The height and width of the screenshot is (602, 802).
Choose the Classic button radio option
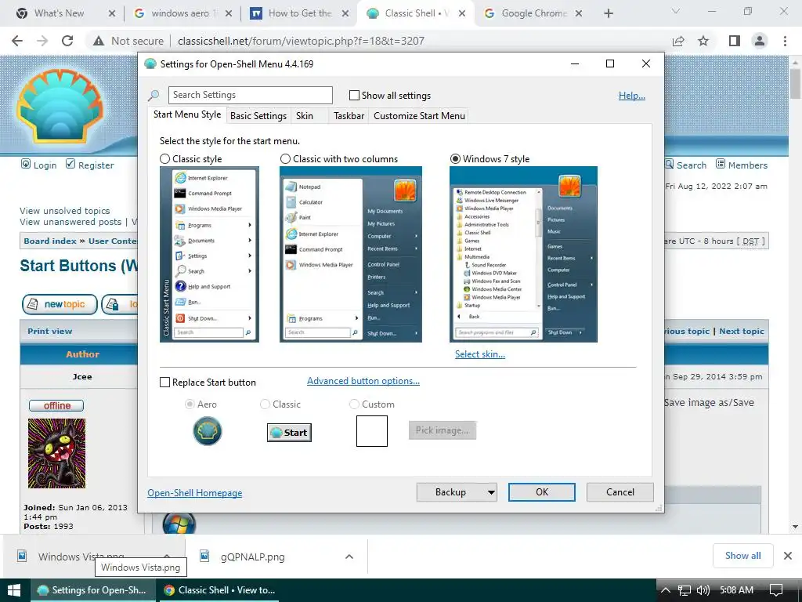265,404
